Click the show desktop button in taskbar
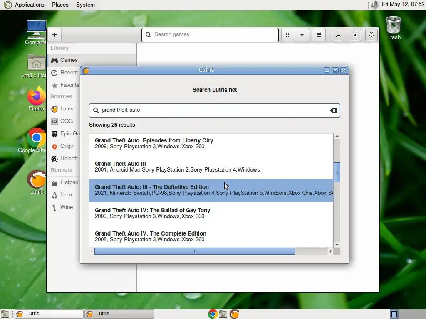426x319 pixels. pos(5,314)
